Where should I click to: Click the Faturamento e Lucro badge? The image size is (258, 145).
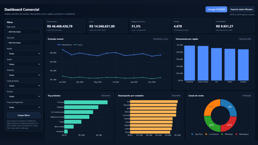[x=160, y=39]
